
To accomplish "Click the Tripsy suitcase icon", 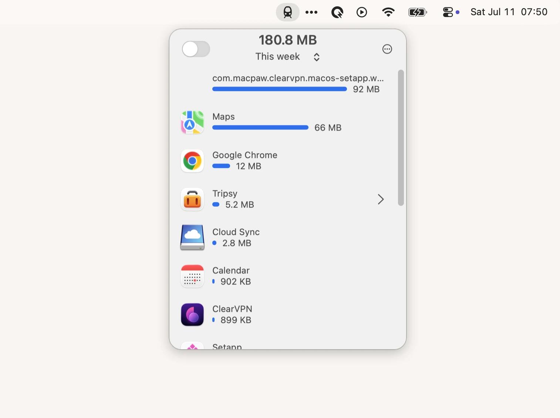I will click(x=192, y=199).
